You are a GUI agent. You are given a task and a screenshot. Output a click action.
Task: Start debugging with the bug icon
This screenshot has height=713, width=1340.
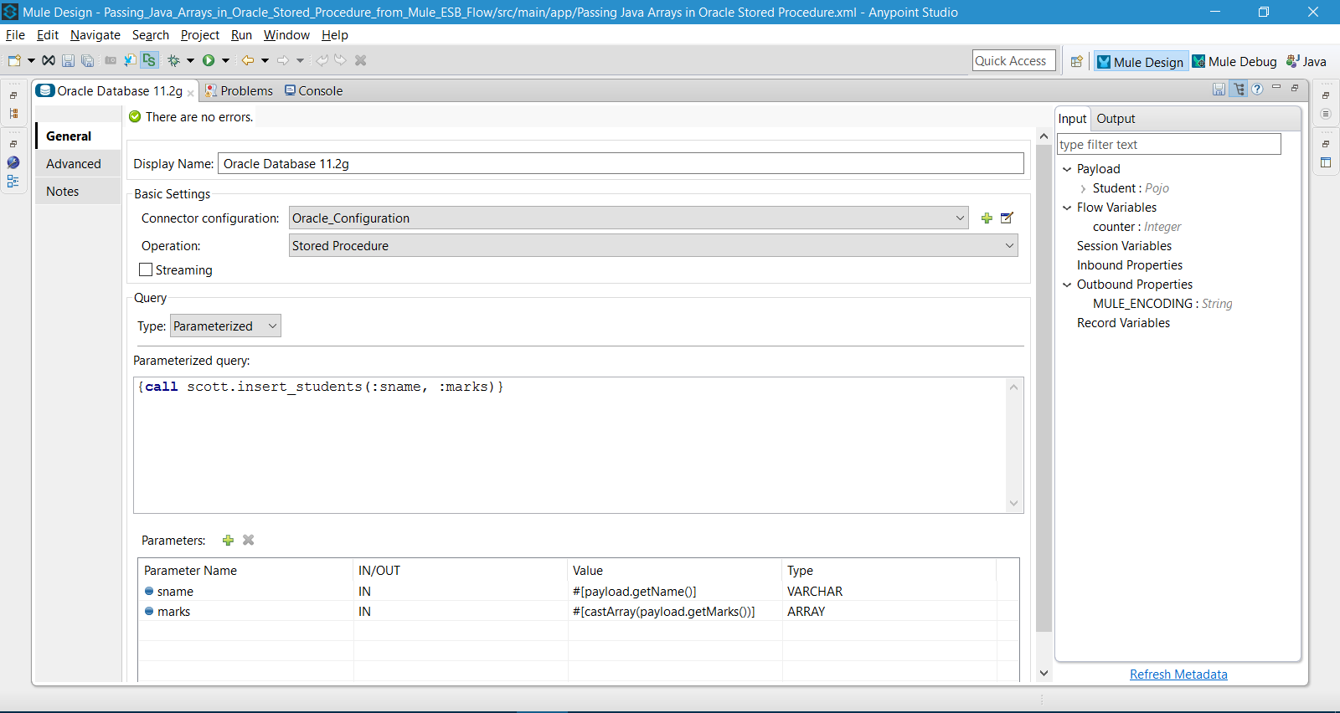coord(173,60)
